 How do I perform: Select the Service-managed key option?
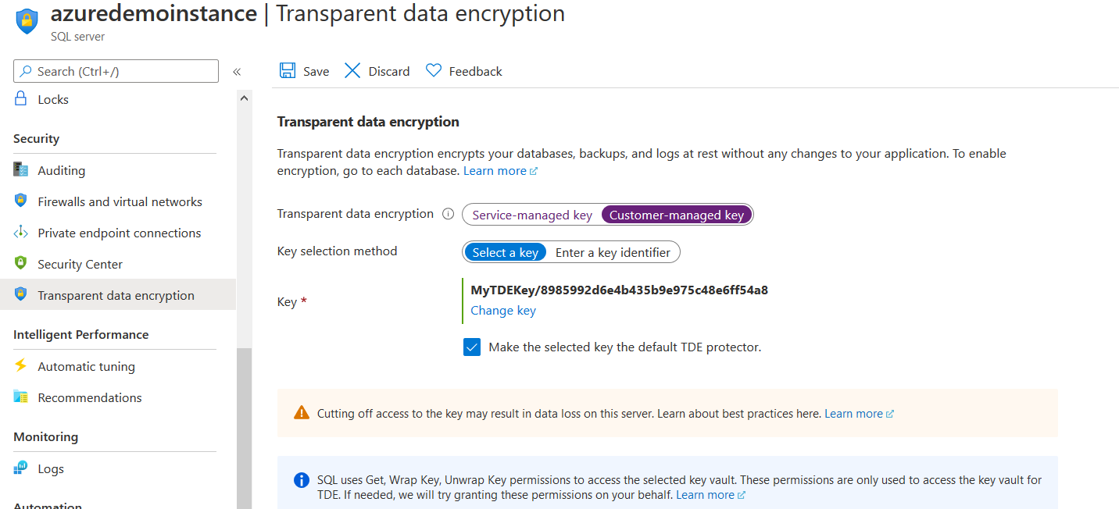[532, 215]
